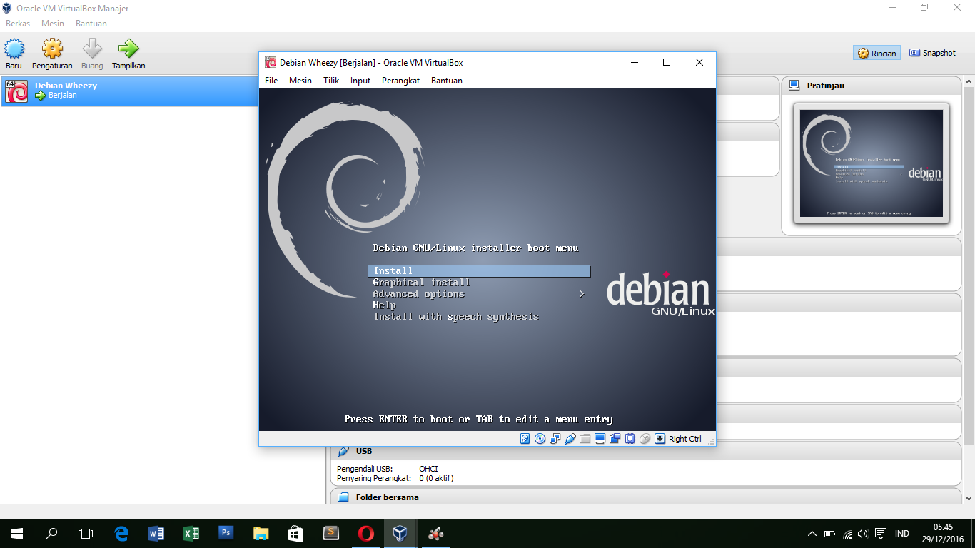
Task: Open Excel from the taskbar
Action: [191, 534]
